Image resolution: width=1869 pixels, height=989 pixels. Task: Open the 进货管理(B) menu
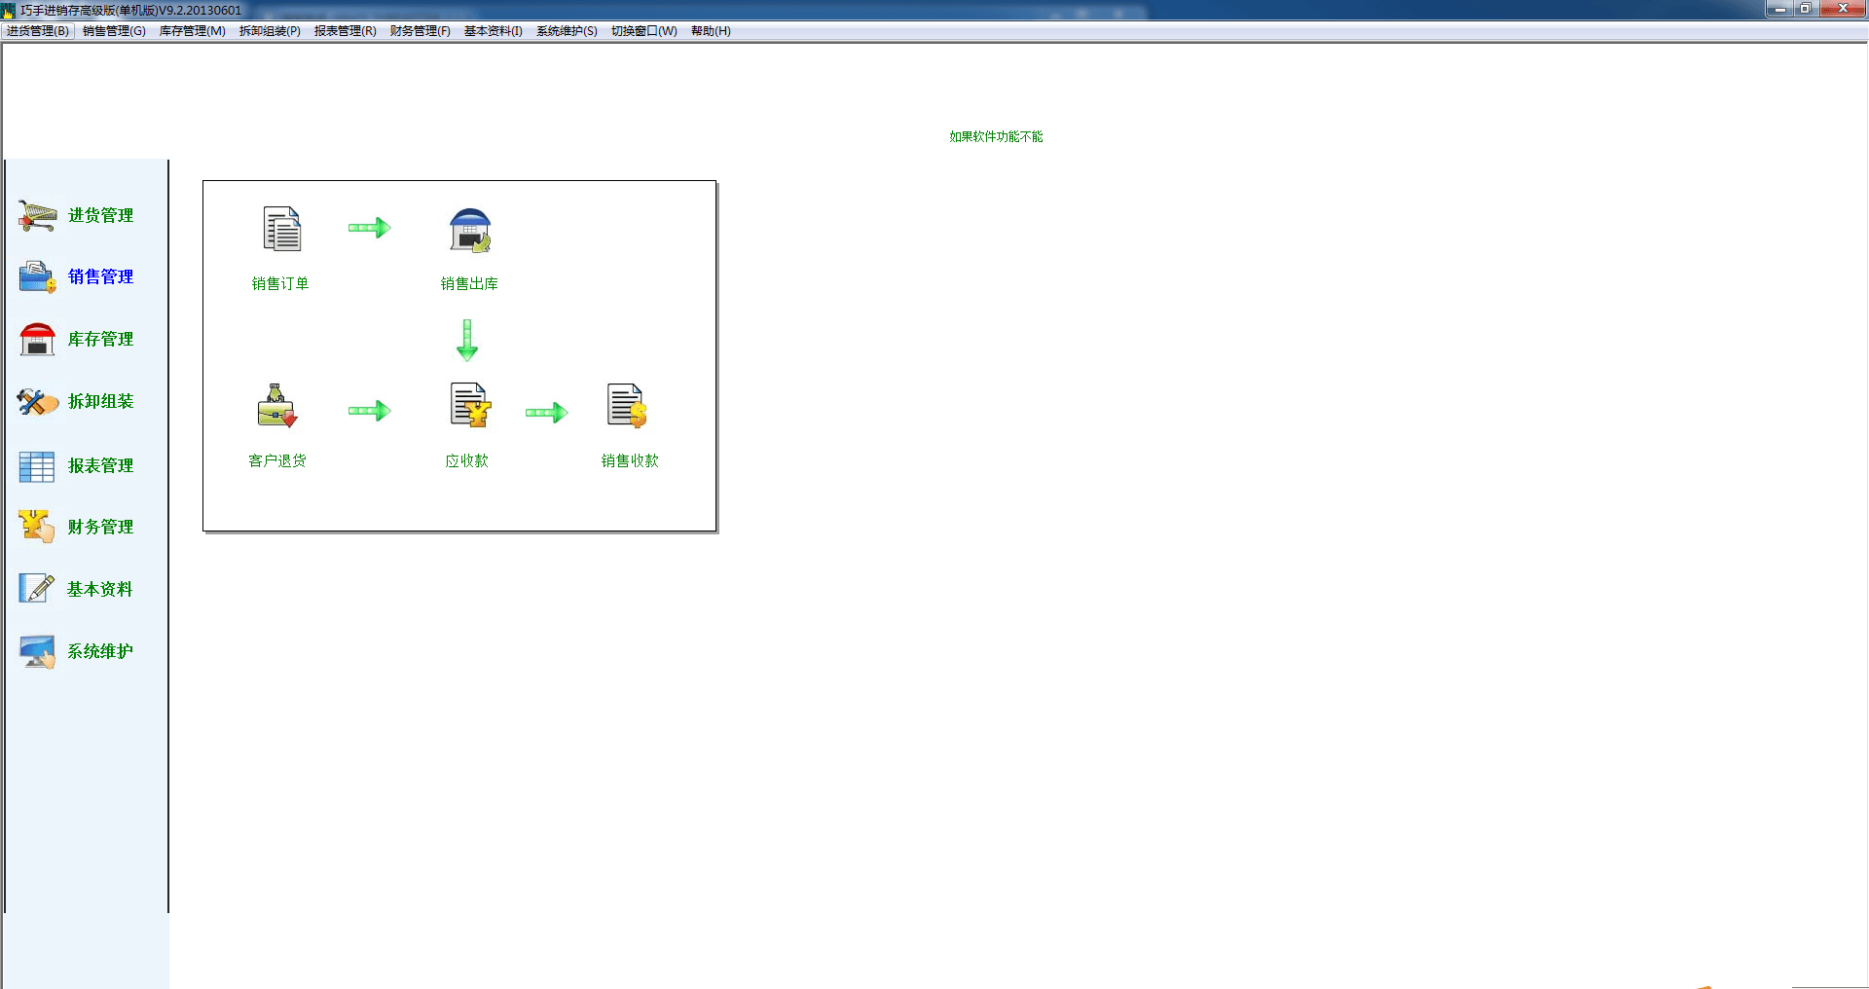pyautogui.click(x=38, y=31)
